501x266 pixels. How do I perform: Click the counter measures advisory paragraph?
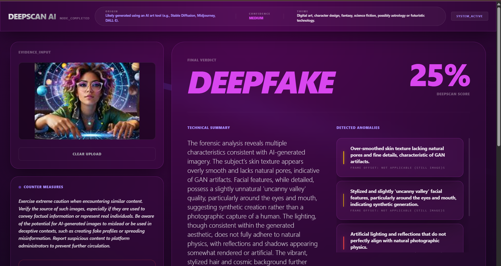pos(86,223)
